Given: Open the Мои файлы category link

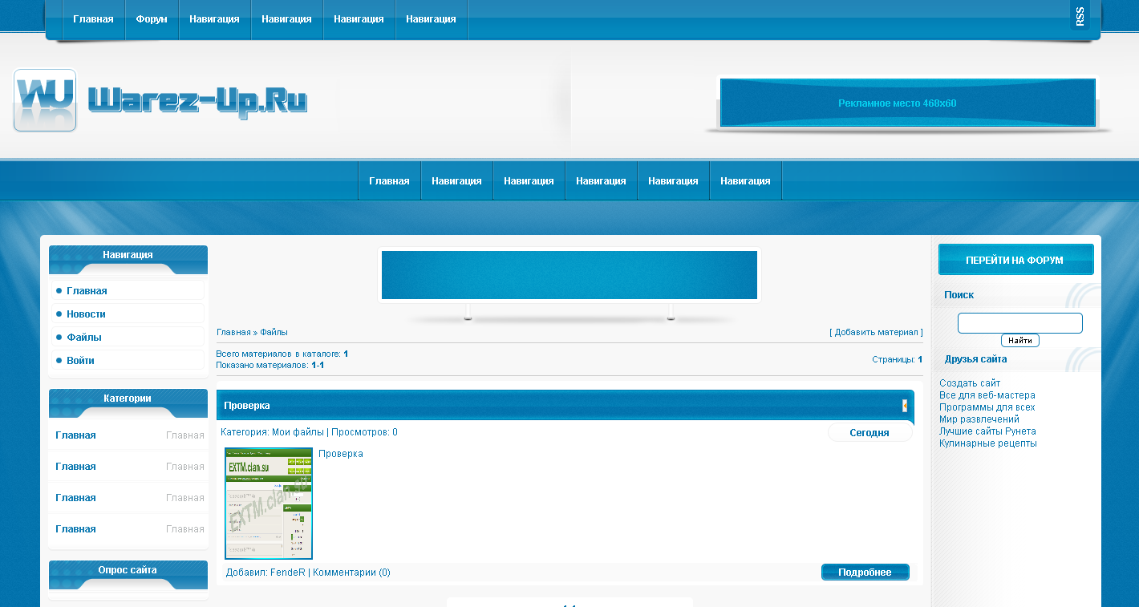Looking at the screenshot, I should click(x=298, y=432).
